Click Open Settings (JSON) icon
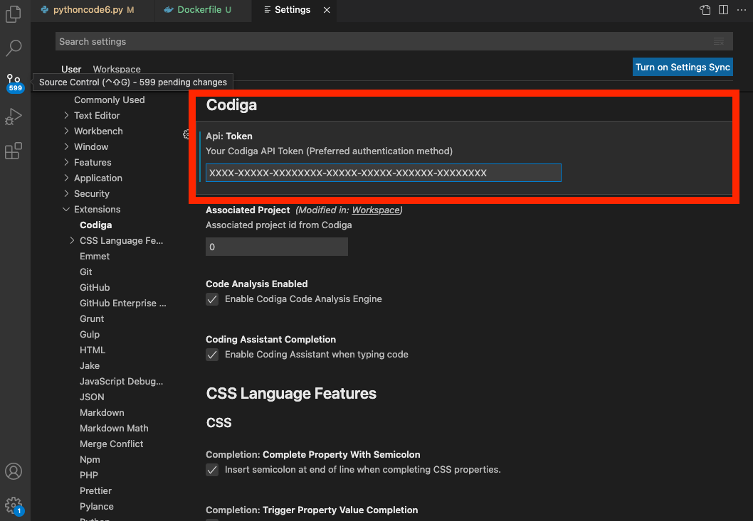The image size is (753, 521). [705, 9]
